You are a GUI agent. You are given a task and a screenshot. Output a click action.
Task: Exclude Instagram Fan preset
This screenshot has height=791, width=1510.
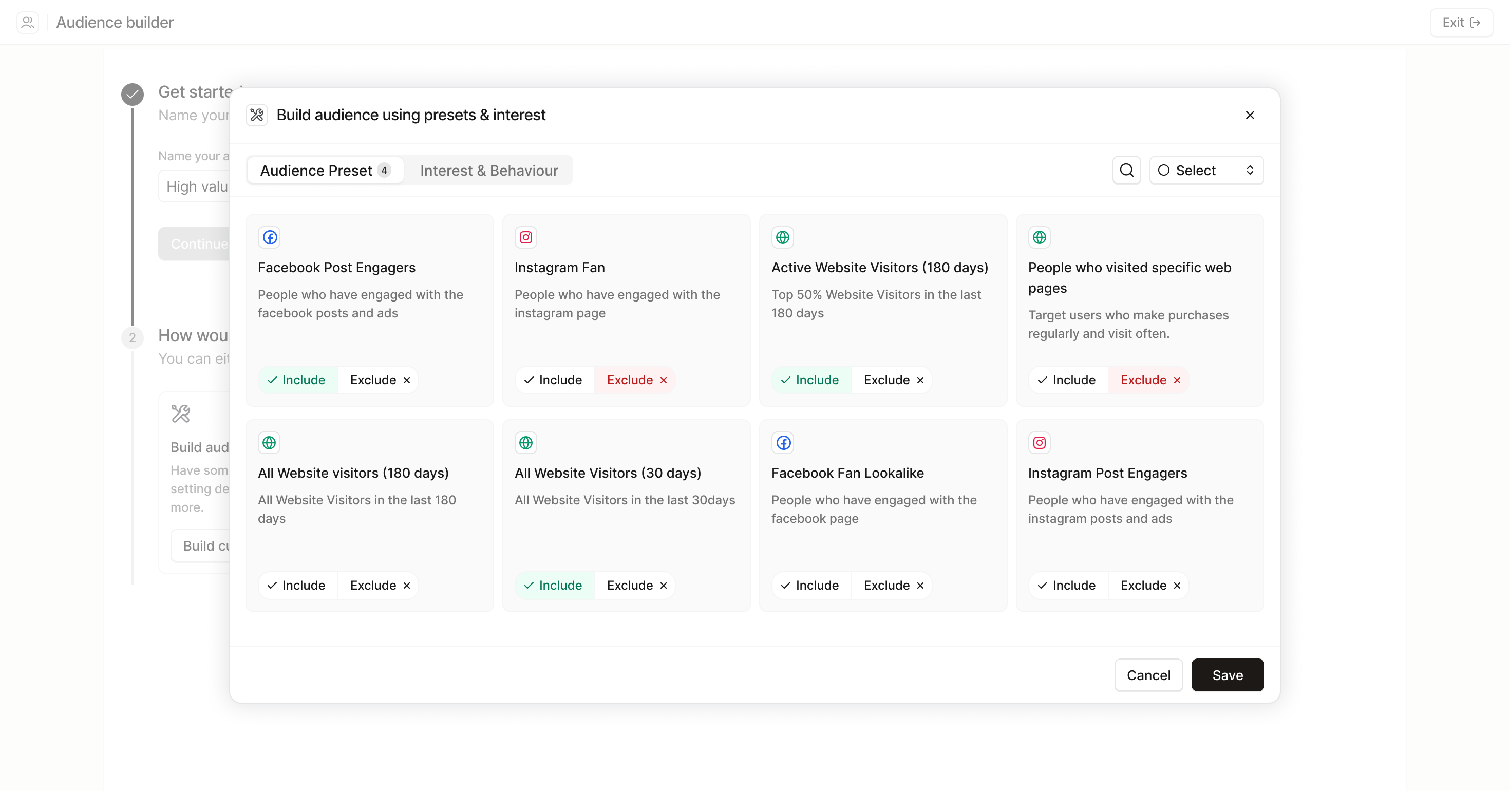coord(635,380)
